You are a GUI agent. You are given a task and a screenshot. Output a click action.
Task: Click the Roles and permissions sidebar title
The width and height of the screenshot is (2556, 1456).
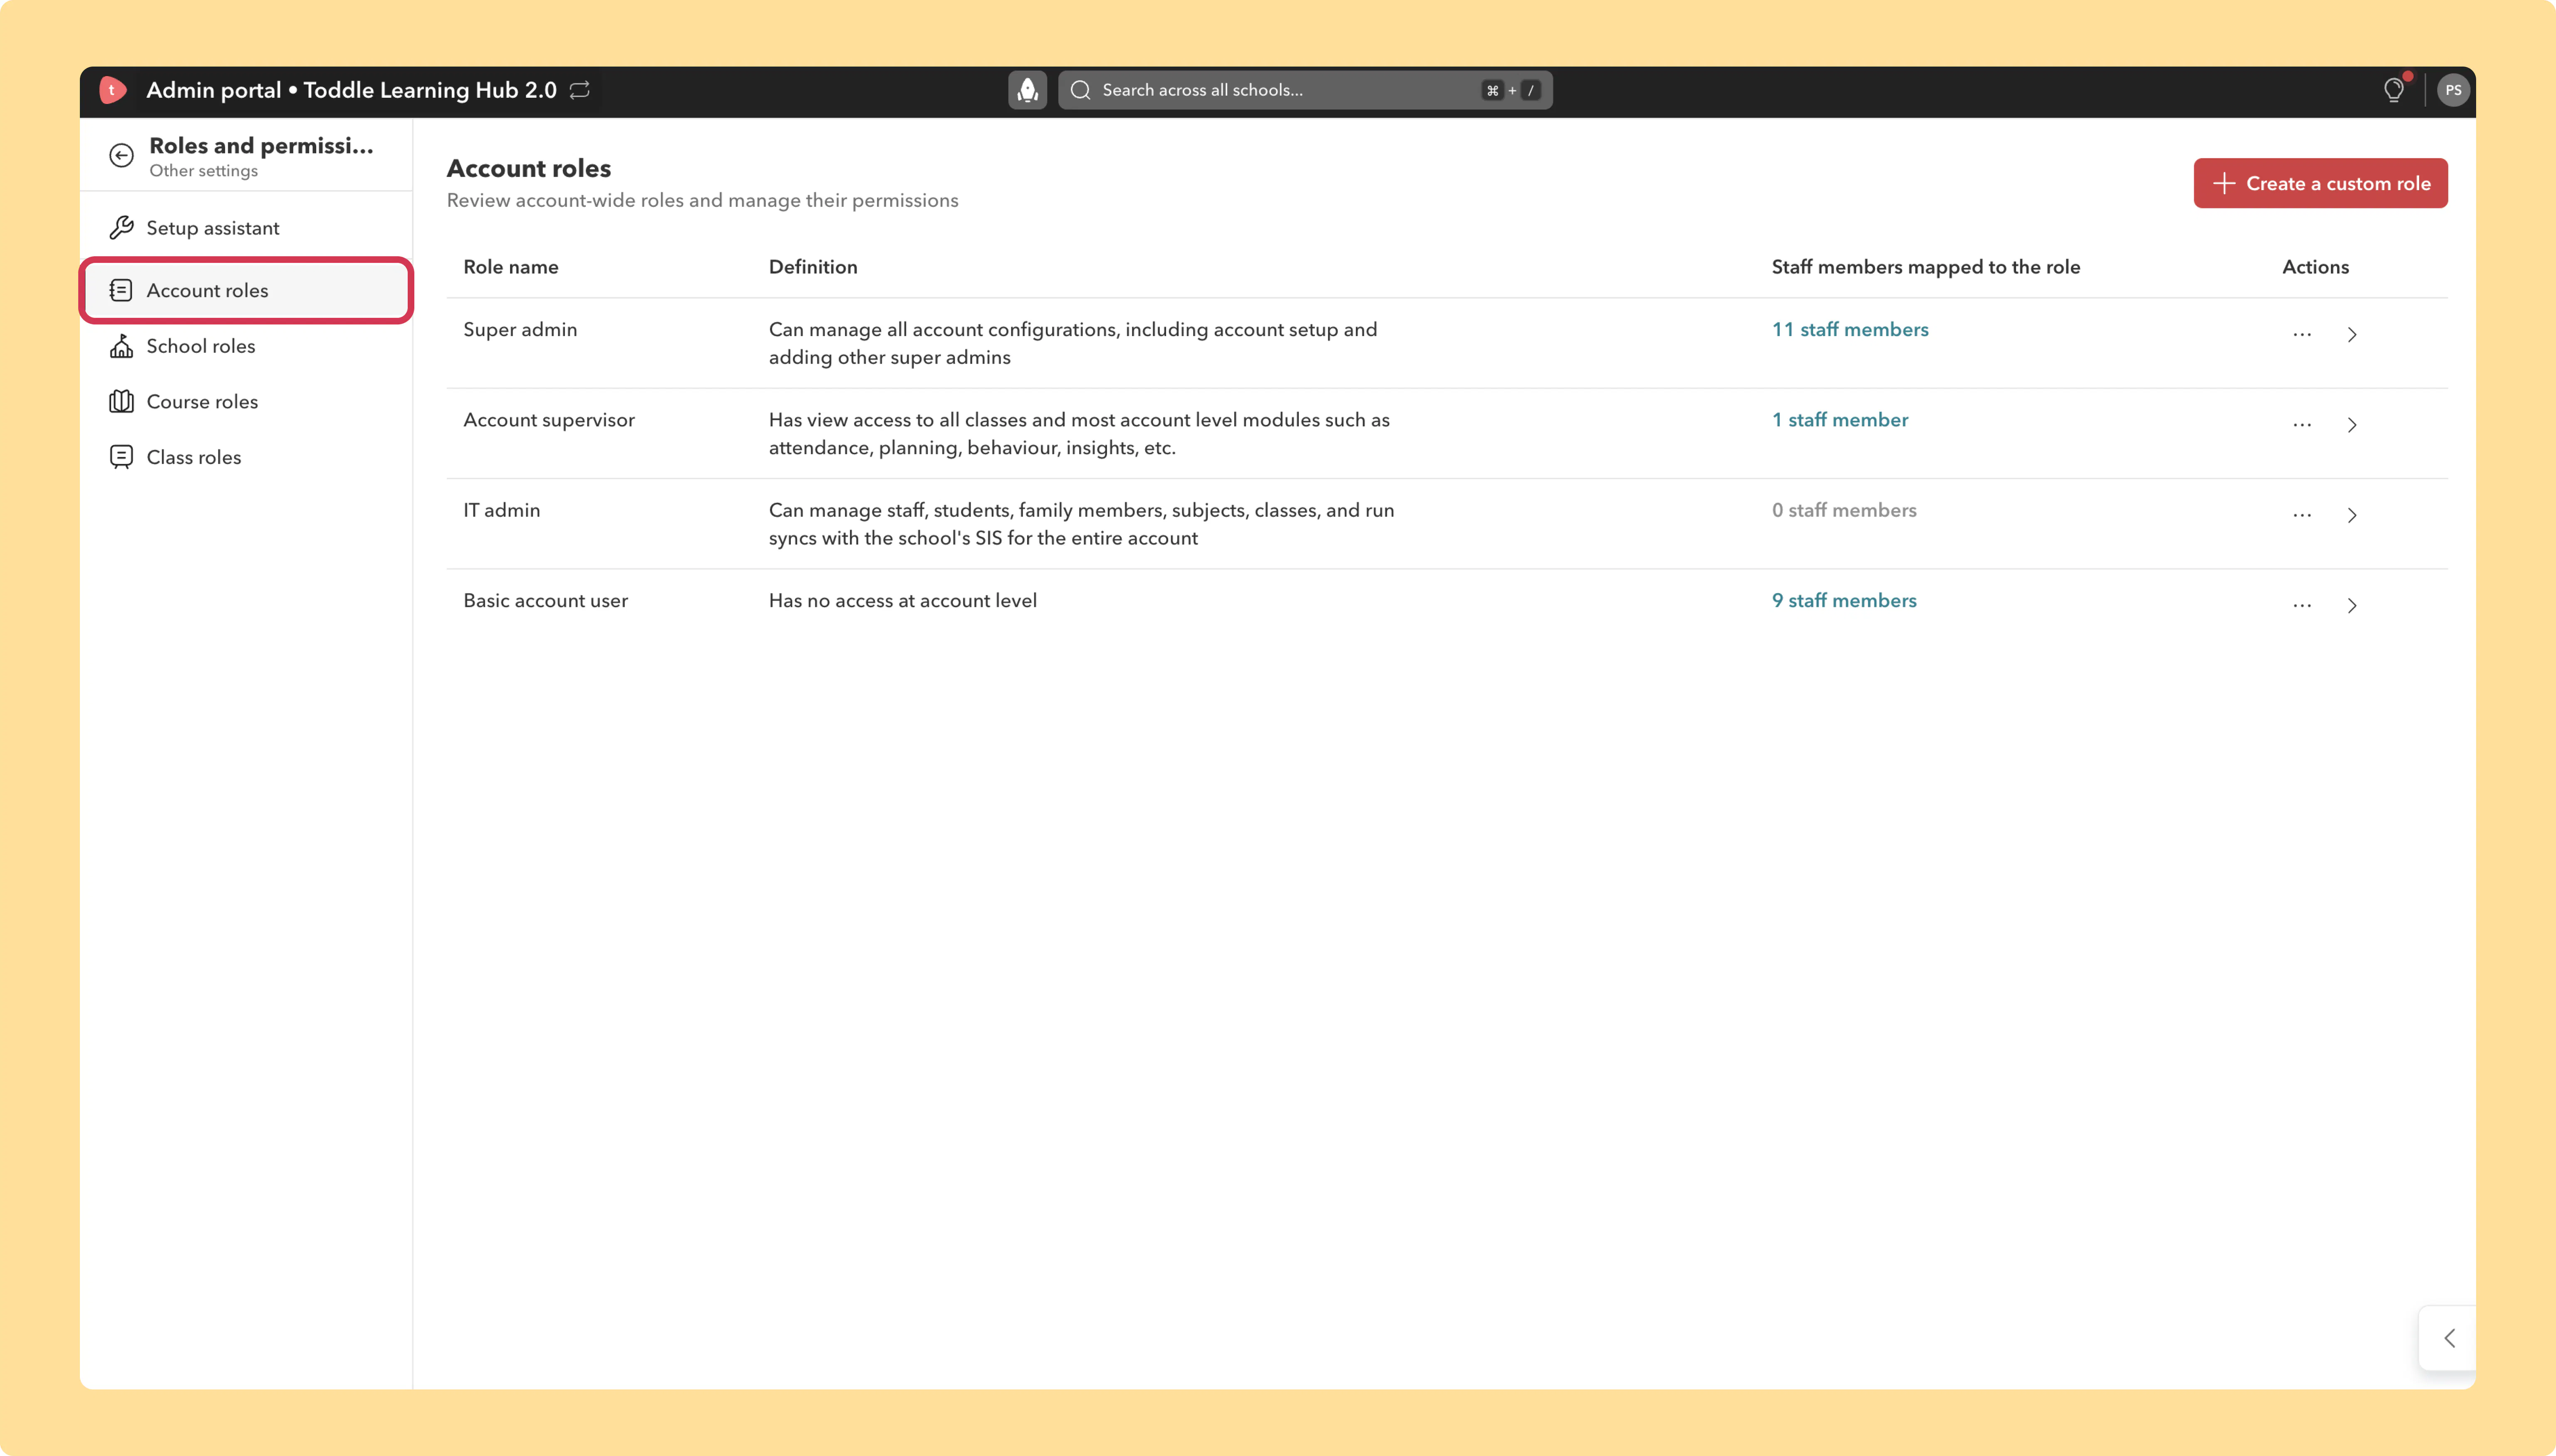pyautogui.click(x=261, y=145)
